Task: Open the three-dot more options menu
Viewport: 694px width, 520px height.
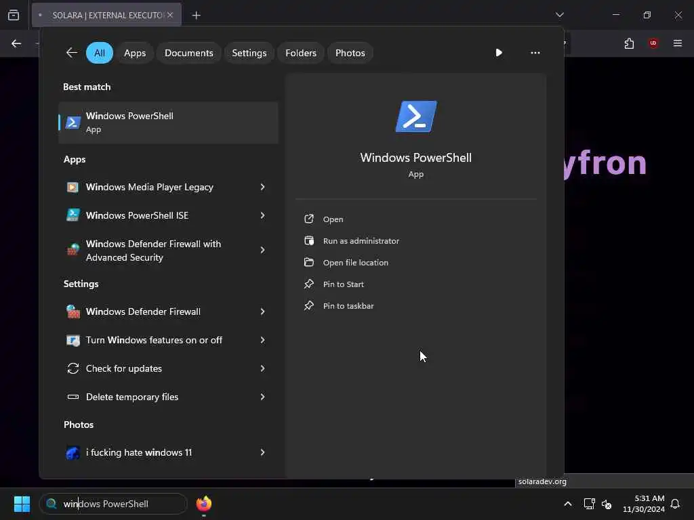Action: point(535,53)
